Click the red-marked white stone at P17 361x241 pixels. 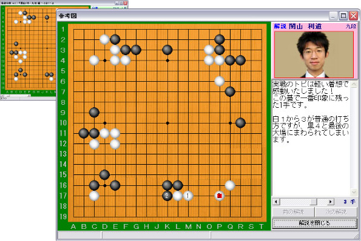(220, 196)
